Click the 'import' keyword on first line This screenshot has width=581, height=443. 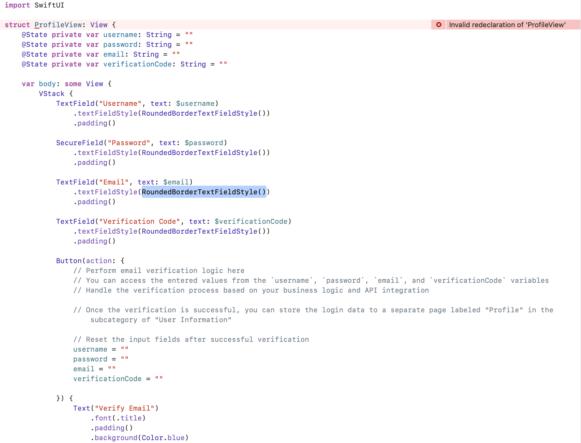coord(17,5)
